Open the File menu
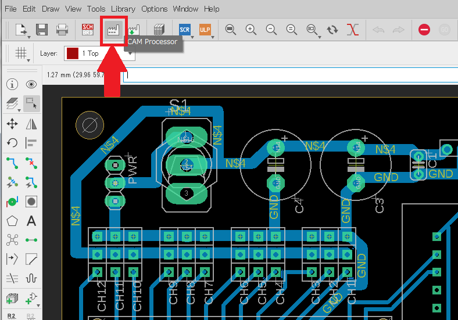Image resolution: width=458 pixels, height=320 pixels. (x=11, y=9)
